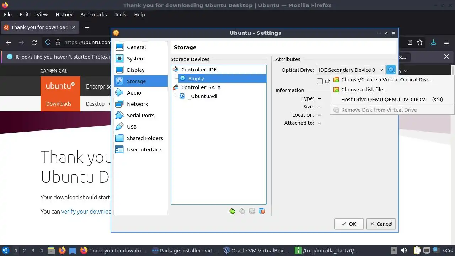The image size is (455, 256).
Task: Cancel the Ubuntu Settings dialog
Action: [381, 224]
